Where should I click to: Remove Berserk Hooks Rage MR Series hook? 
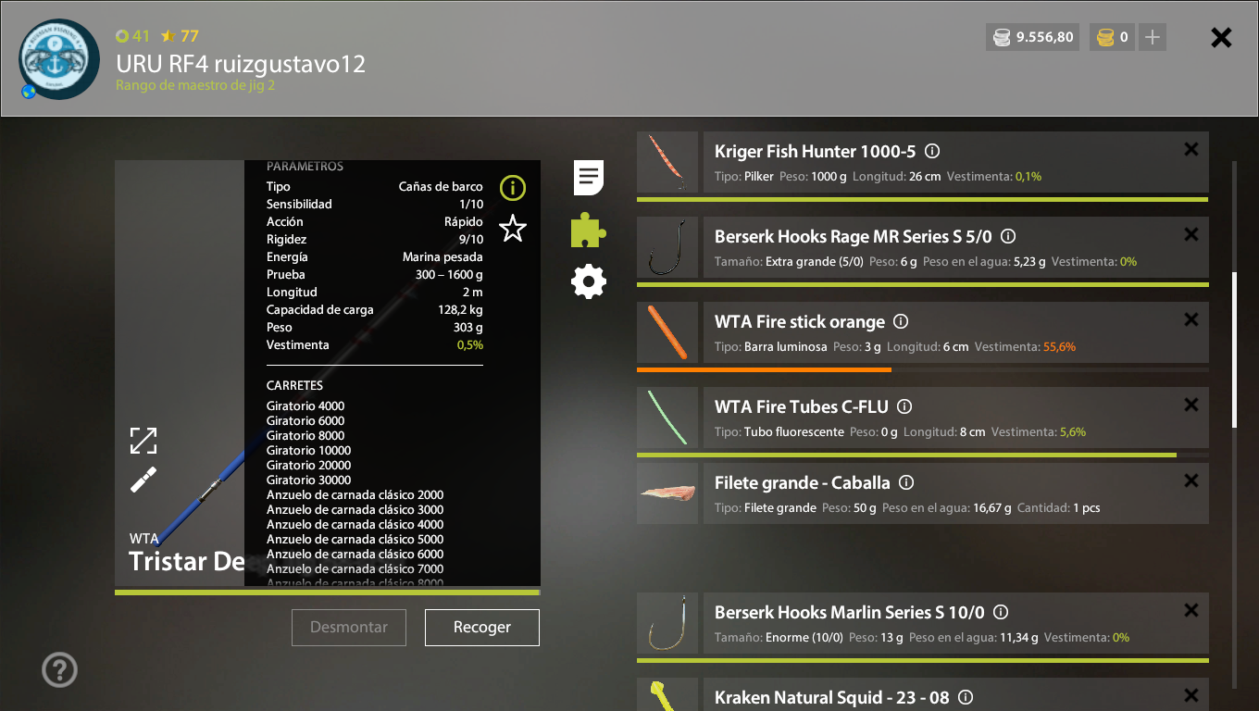(x=1191, y=234)
